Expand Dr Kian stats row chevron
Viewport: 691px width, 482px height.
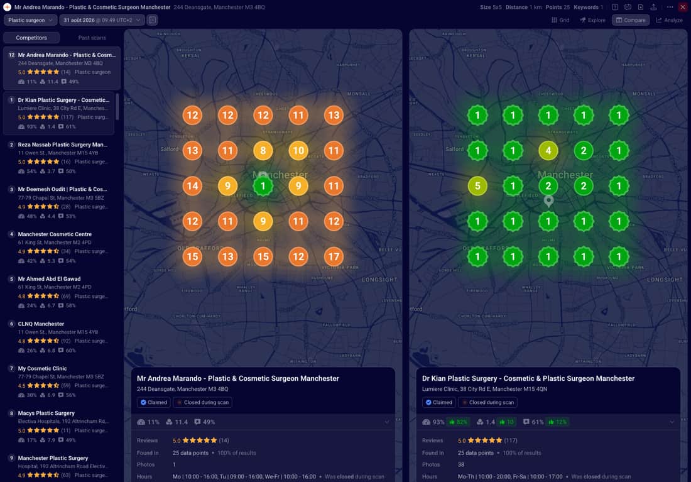(672, 422)
